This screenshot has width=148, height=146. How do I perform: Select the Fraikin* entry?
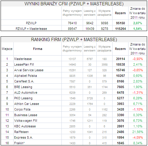(x=19, y=143)
